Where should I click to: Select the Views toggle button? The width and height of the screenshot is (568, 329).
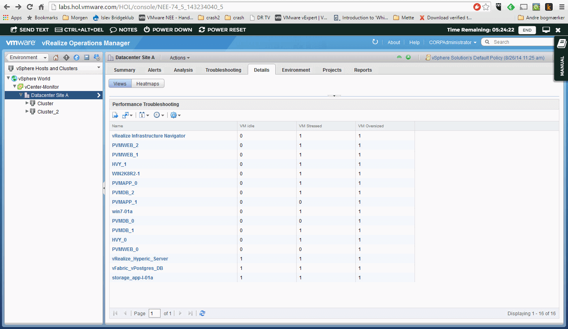tap(120, 84)
